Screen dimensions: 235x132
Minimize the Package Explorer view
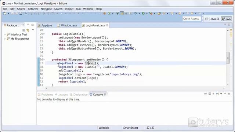(x=28, y=25)
